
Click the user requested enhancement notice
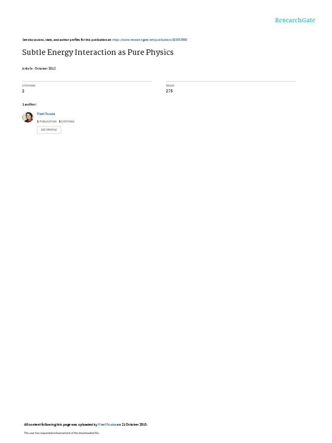pos(61,433)
